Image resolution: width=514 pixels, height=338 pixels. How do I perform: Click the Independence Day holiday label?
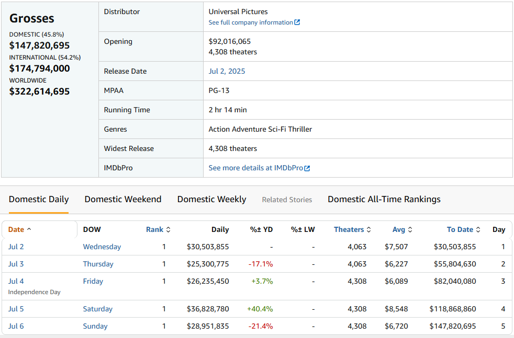[x=35, y=292]
